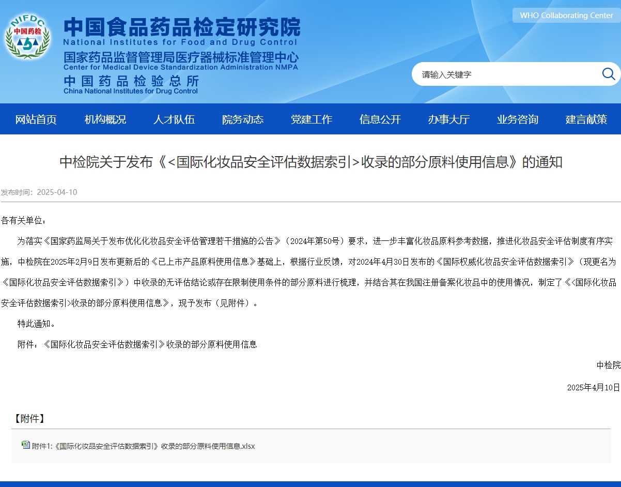Click the NIFDC circular logo
The height and width of the screenshot is (487, 621).
27,37
